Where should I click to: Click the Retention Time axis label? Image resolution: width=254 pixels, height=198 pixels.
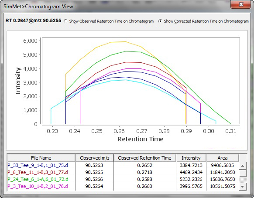[x=140, y=139]
